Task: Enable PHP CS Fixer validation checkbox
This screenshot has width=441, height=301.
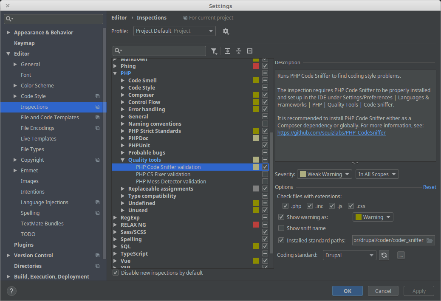Action: point(265,174)
